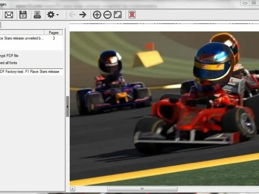This screenshot has width=259, height=194.
Task: Click the Pages column header
Action: coord(53,33)
